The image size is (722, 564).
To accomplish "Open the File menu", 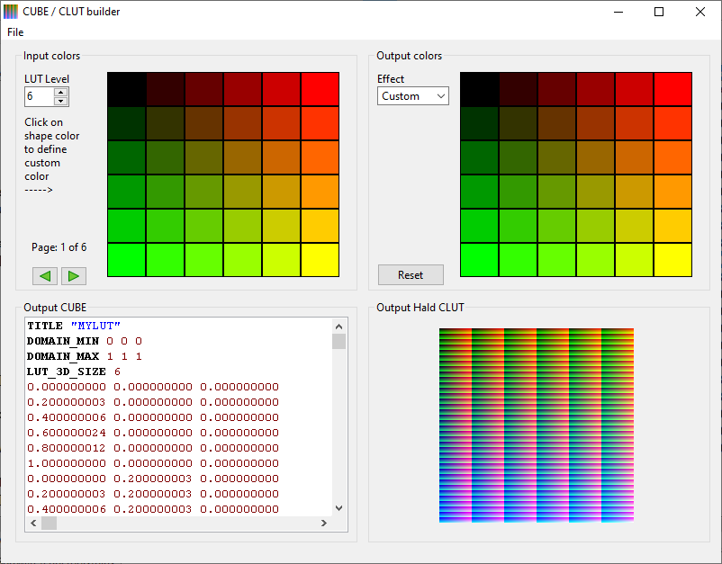I will tap(15, 32).
